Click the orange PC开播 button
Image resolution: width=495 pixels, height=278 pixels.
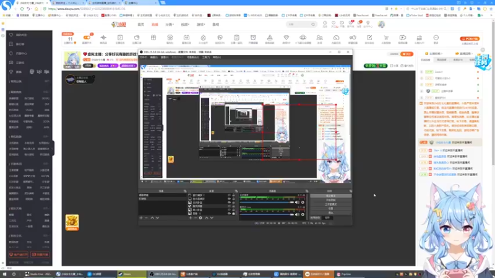pyautogui.click(x=470, y=39)
